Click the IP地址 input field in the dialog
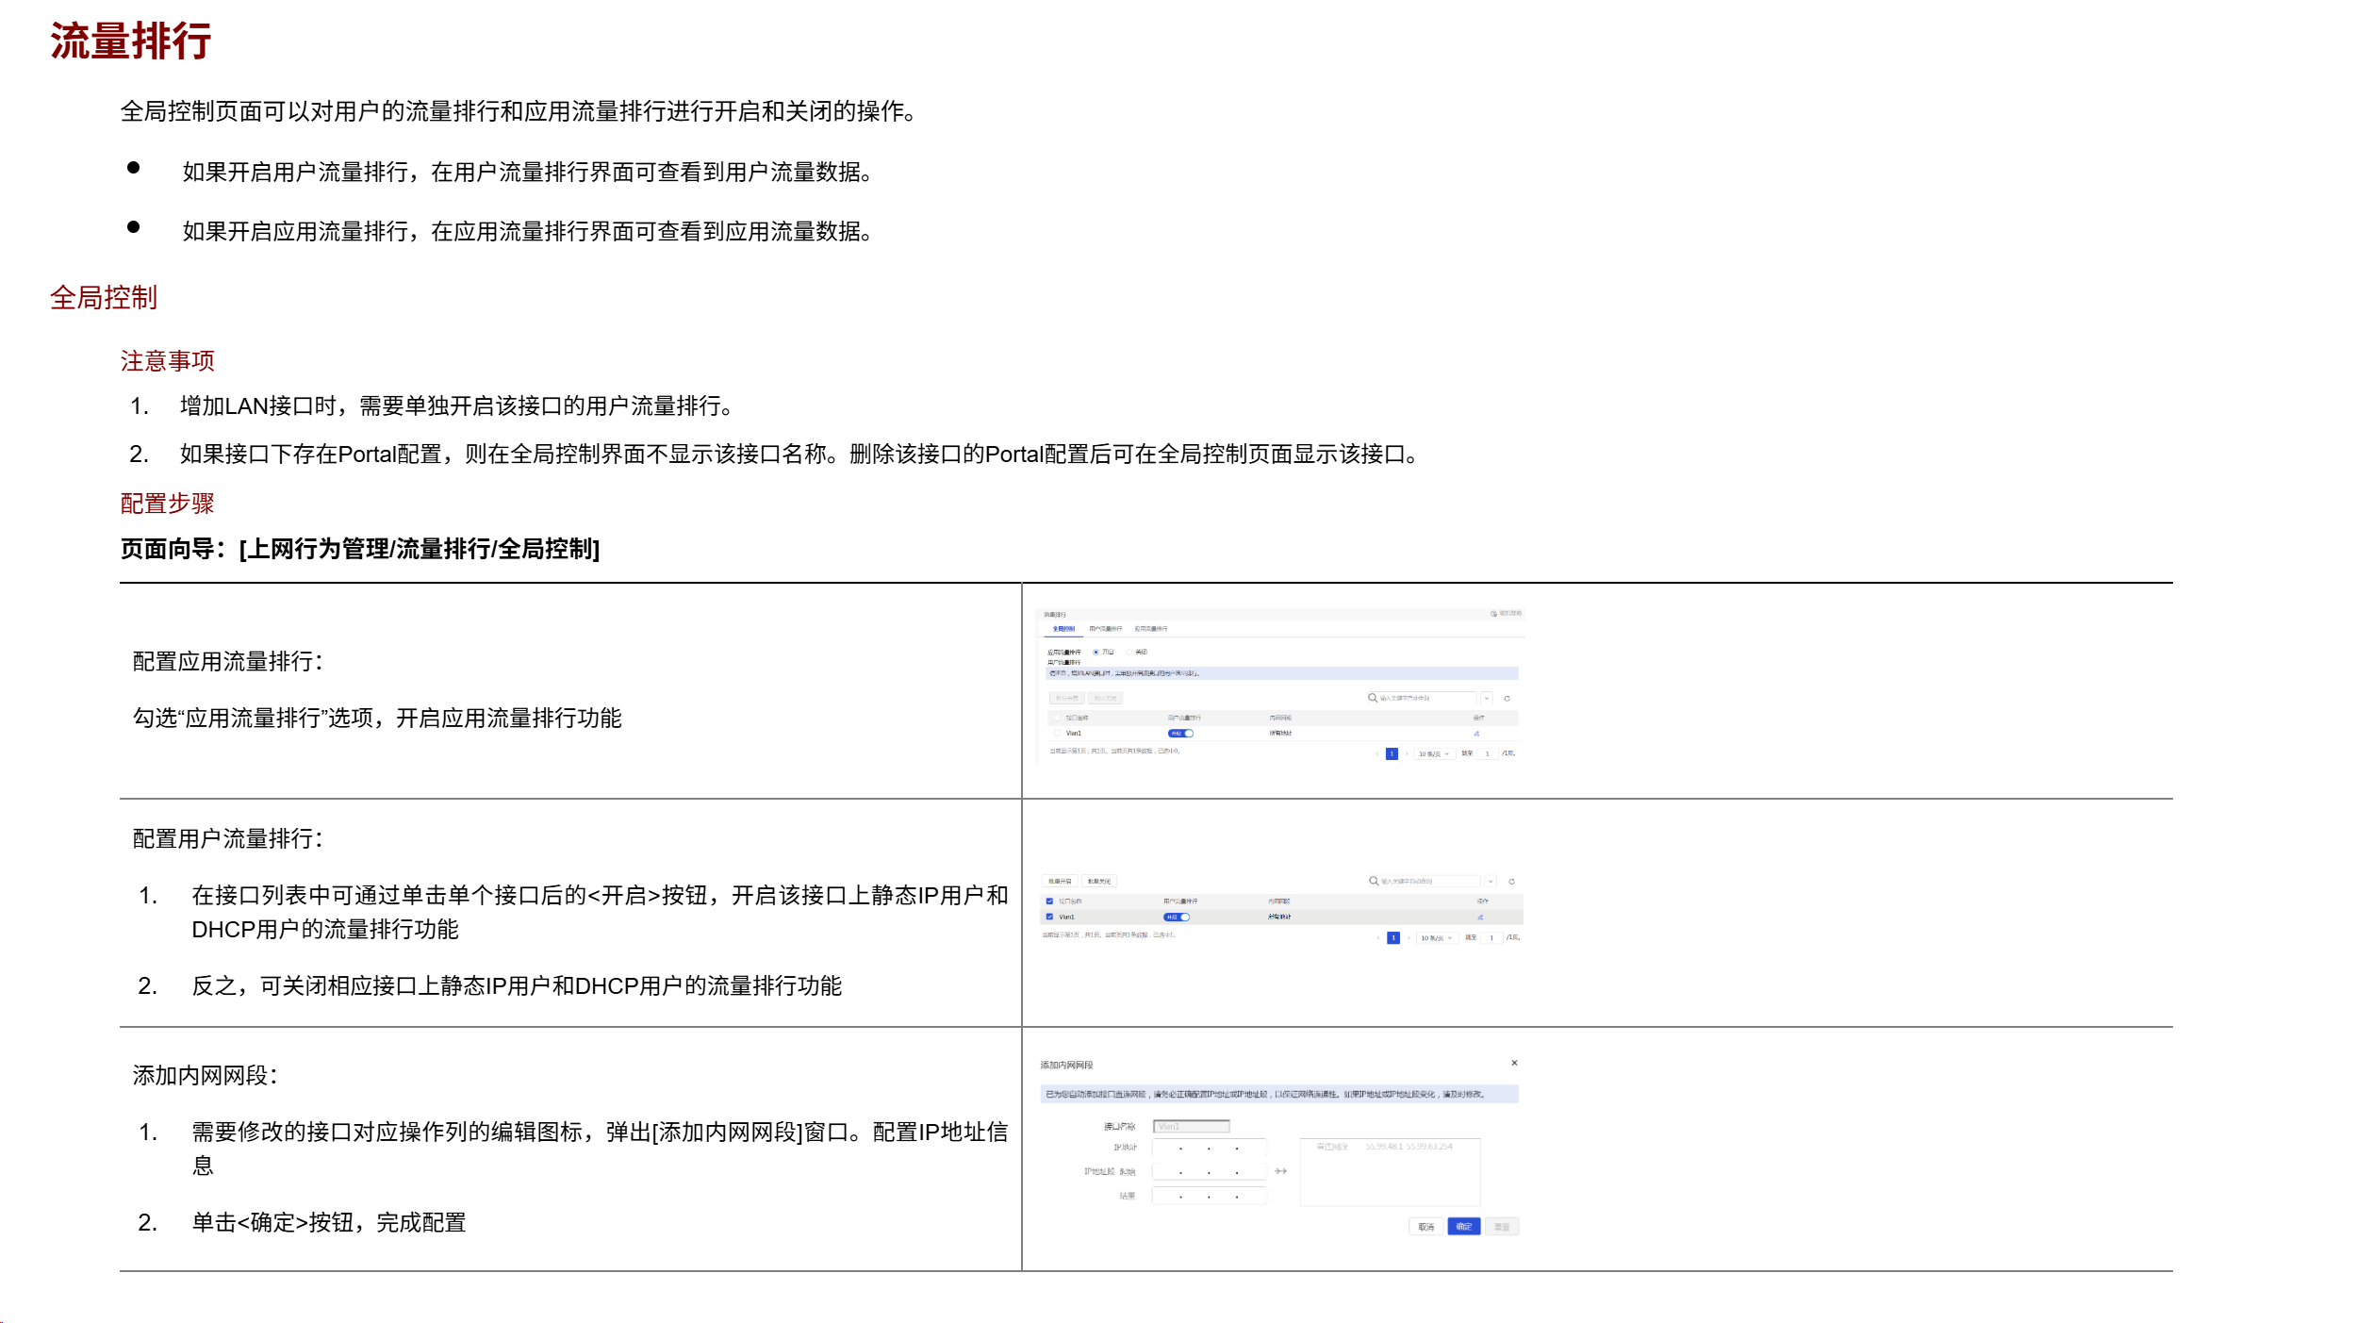The width and height of the screenshot is (2356, 1323). 1209,1148
